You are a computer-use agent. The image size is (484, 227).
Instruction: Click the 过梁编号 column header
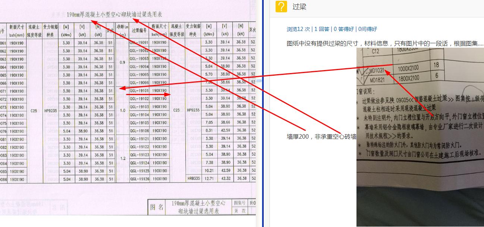click(x=139, y=30)
